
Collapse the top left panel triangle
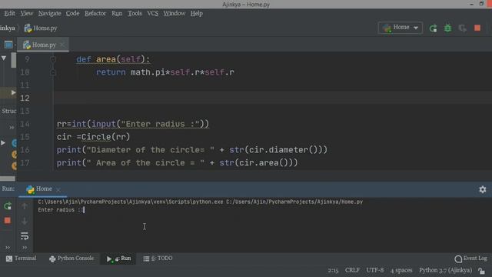tap(4, 58)
